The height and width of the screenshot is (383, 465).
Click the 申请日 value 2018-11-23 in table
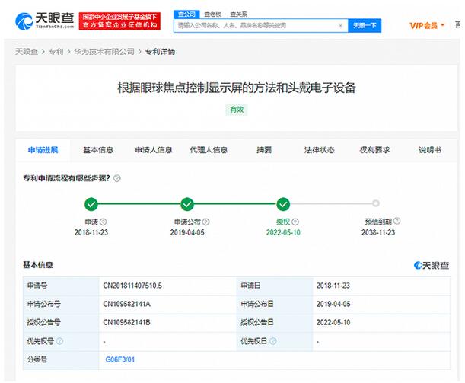(333, 286)
